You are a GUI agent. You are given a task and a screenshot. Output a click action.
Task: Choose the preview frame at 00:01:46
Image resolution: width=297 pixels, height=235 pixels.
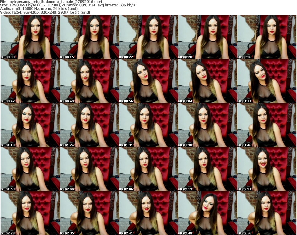(267, 125)
